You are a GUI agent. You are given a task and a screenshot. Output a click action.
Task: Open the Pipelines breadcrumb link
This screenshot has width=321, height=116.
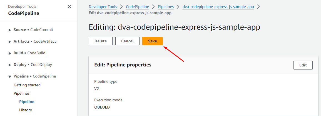[166, 7]
